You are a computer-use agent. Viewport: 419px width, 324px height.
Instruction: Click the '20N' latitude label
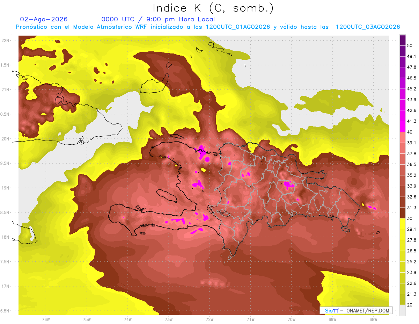click(x=6, y=139)
